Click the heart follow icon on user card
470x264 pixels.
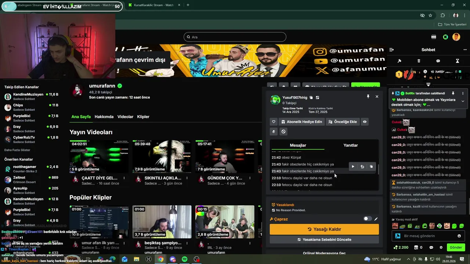tap(274, 122)
